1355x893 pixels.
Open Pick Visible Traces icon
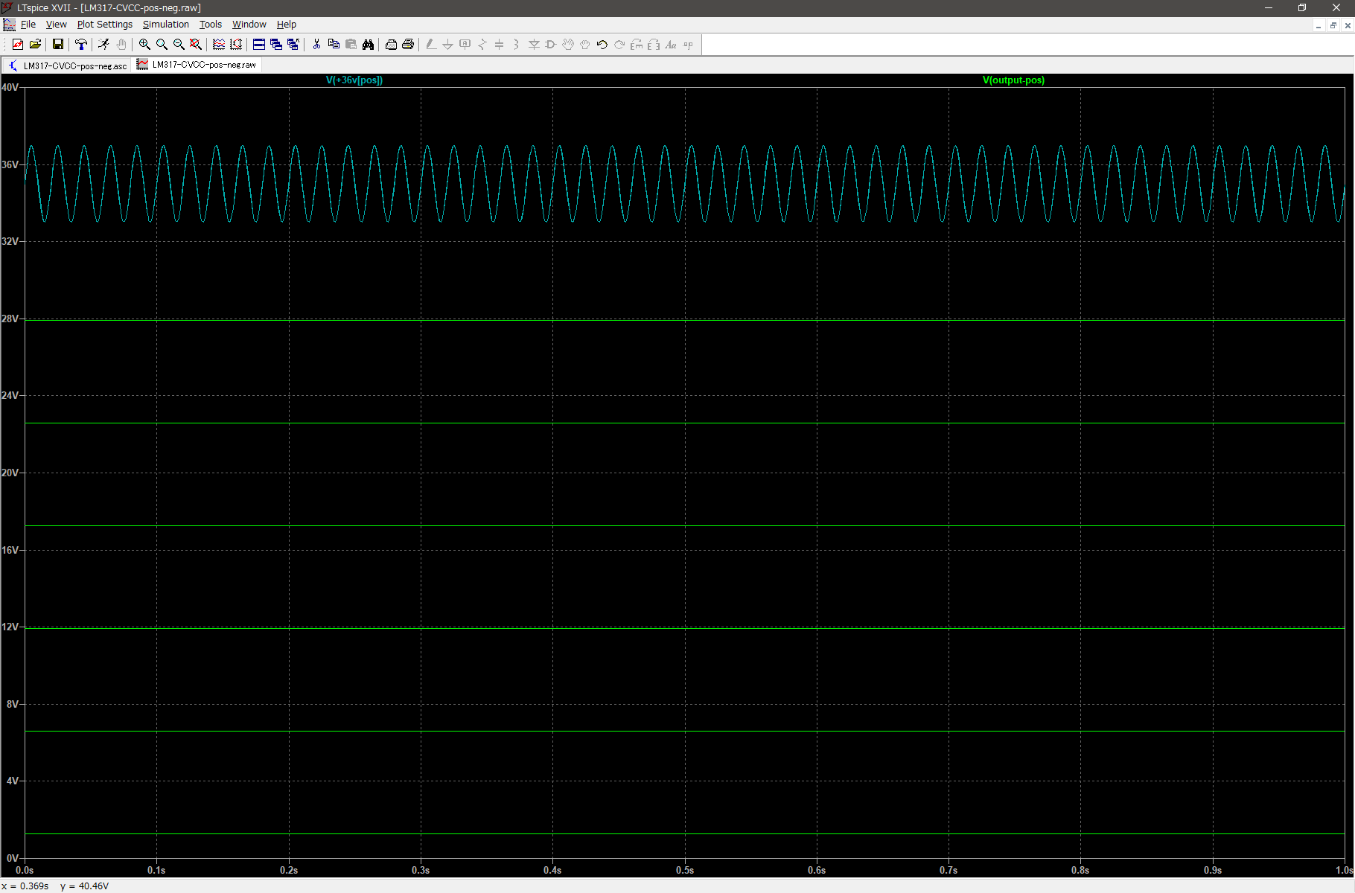(x=219, y=45)
